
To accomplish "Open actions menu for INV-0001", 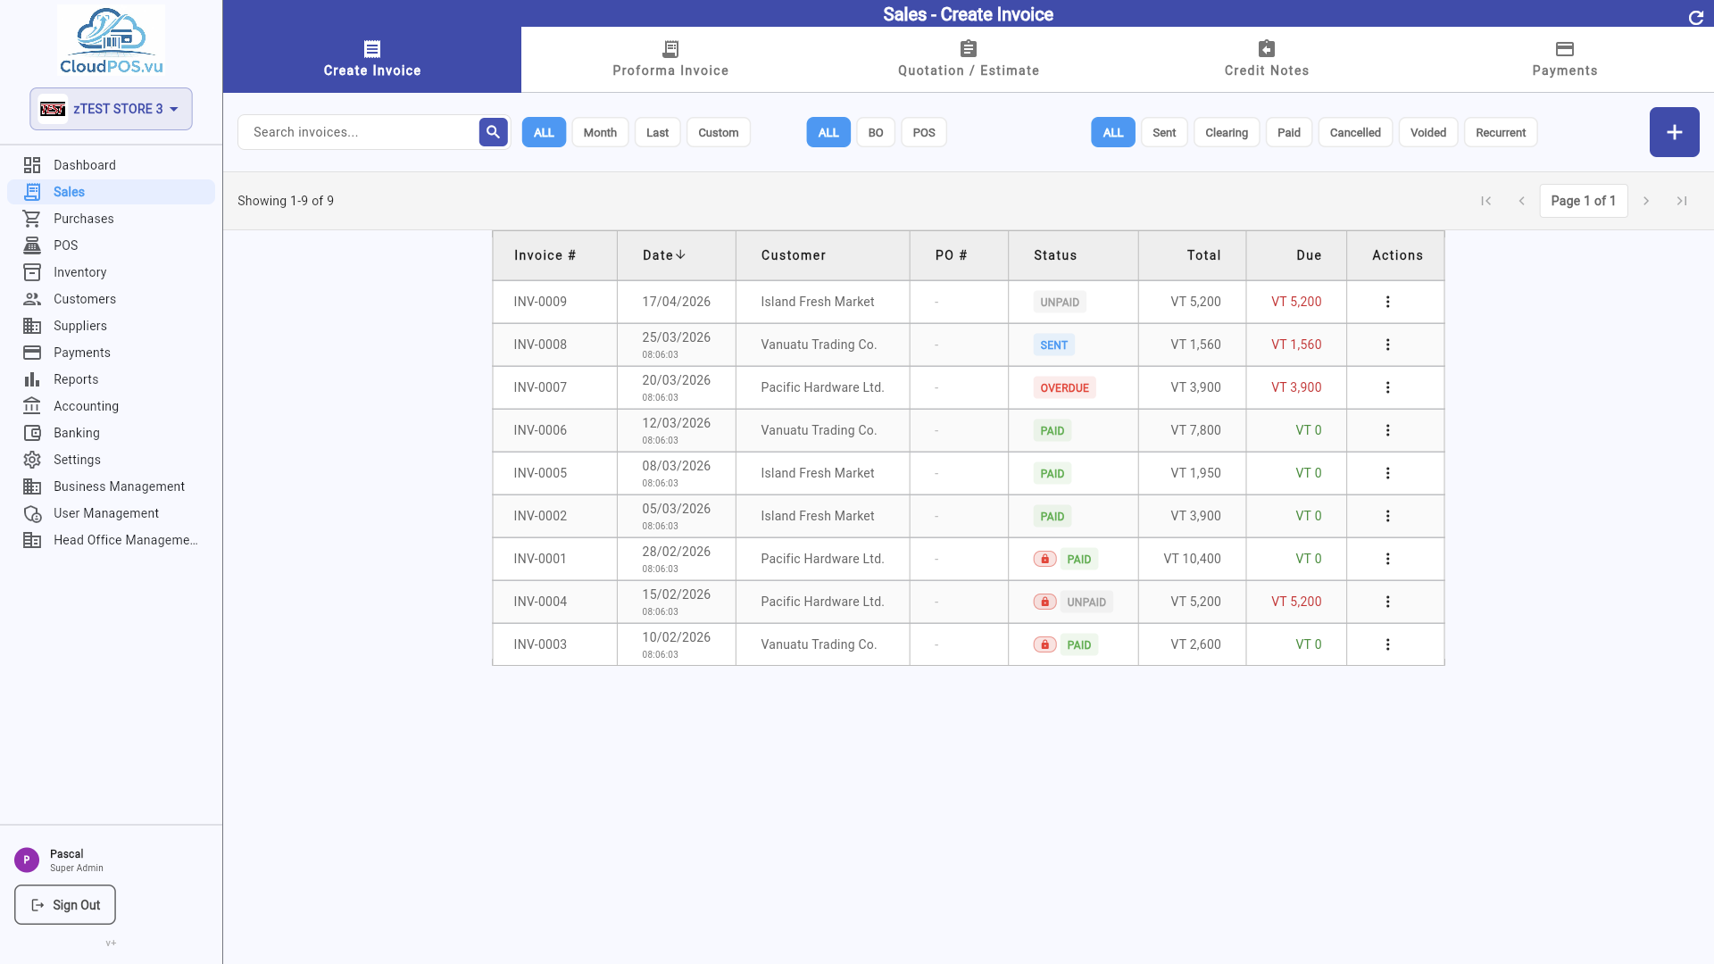I will 1388,559.
